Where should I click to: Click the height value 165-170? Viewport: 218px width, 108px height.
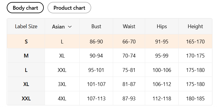click(x=195, y=41)
